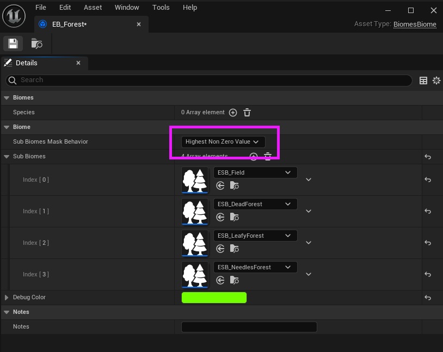Open Details panel settings gear
443x352 pixels.
436,81
